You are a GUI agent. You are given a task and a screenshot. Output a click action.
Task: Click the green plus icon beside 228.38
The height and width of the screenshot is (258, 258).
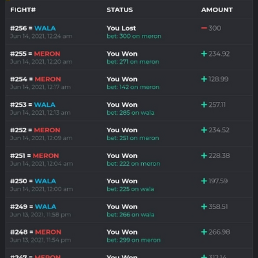point(204,155)
